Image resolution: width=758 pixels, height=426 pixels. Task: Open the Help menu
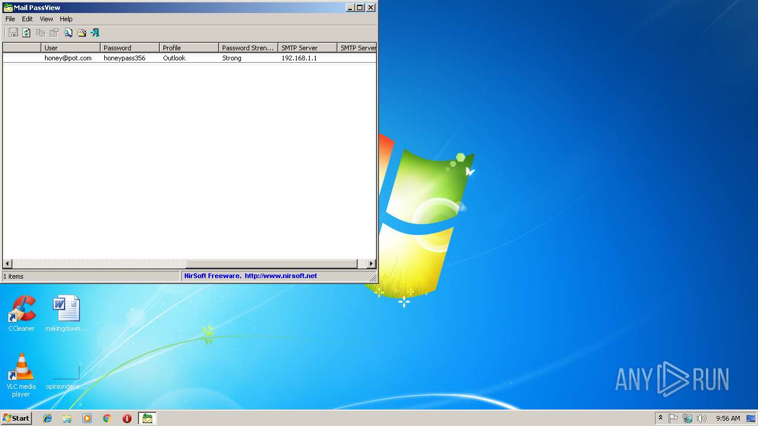pos(66,19)
